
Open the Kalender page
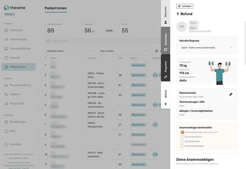15,58
